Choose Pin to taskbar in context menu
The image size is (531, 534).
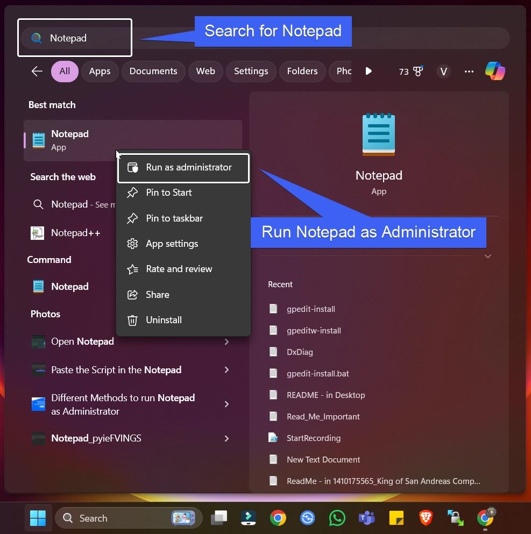[183, 218]
